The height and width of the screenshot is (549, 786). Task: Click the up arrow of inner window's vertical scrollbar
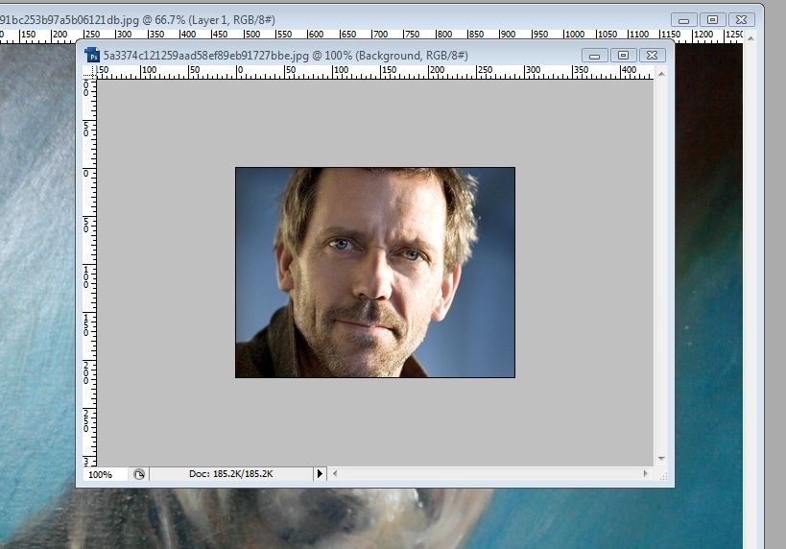(661, 74)
